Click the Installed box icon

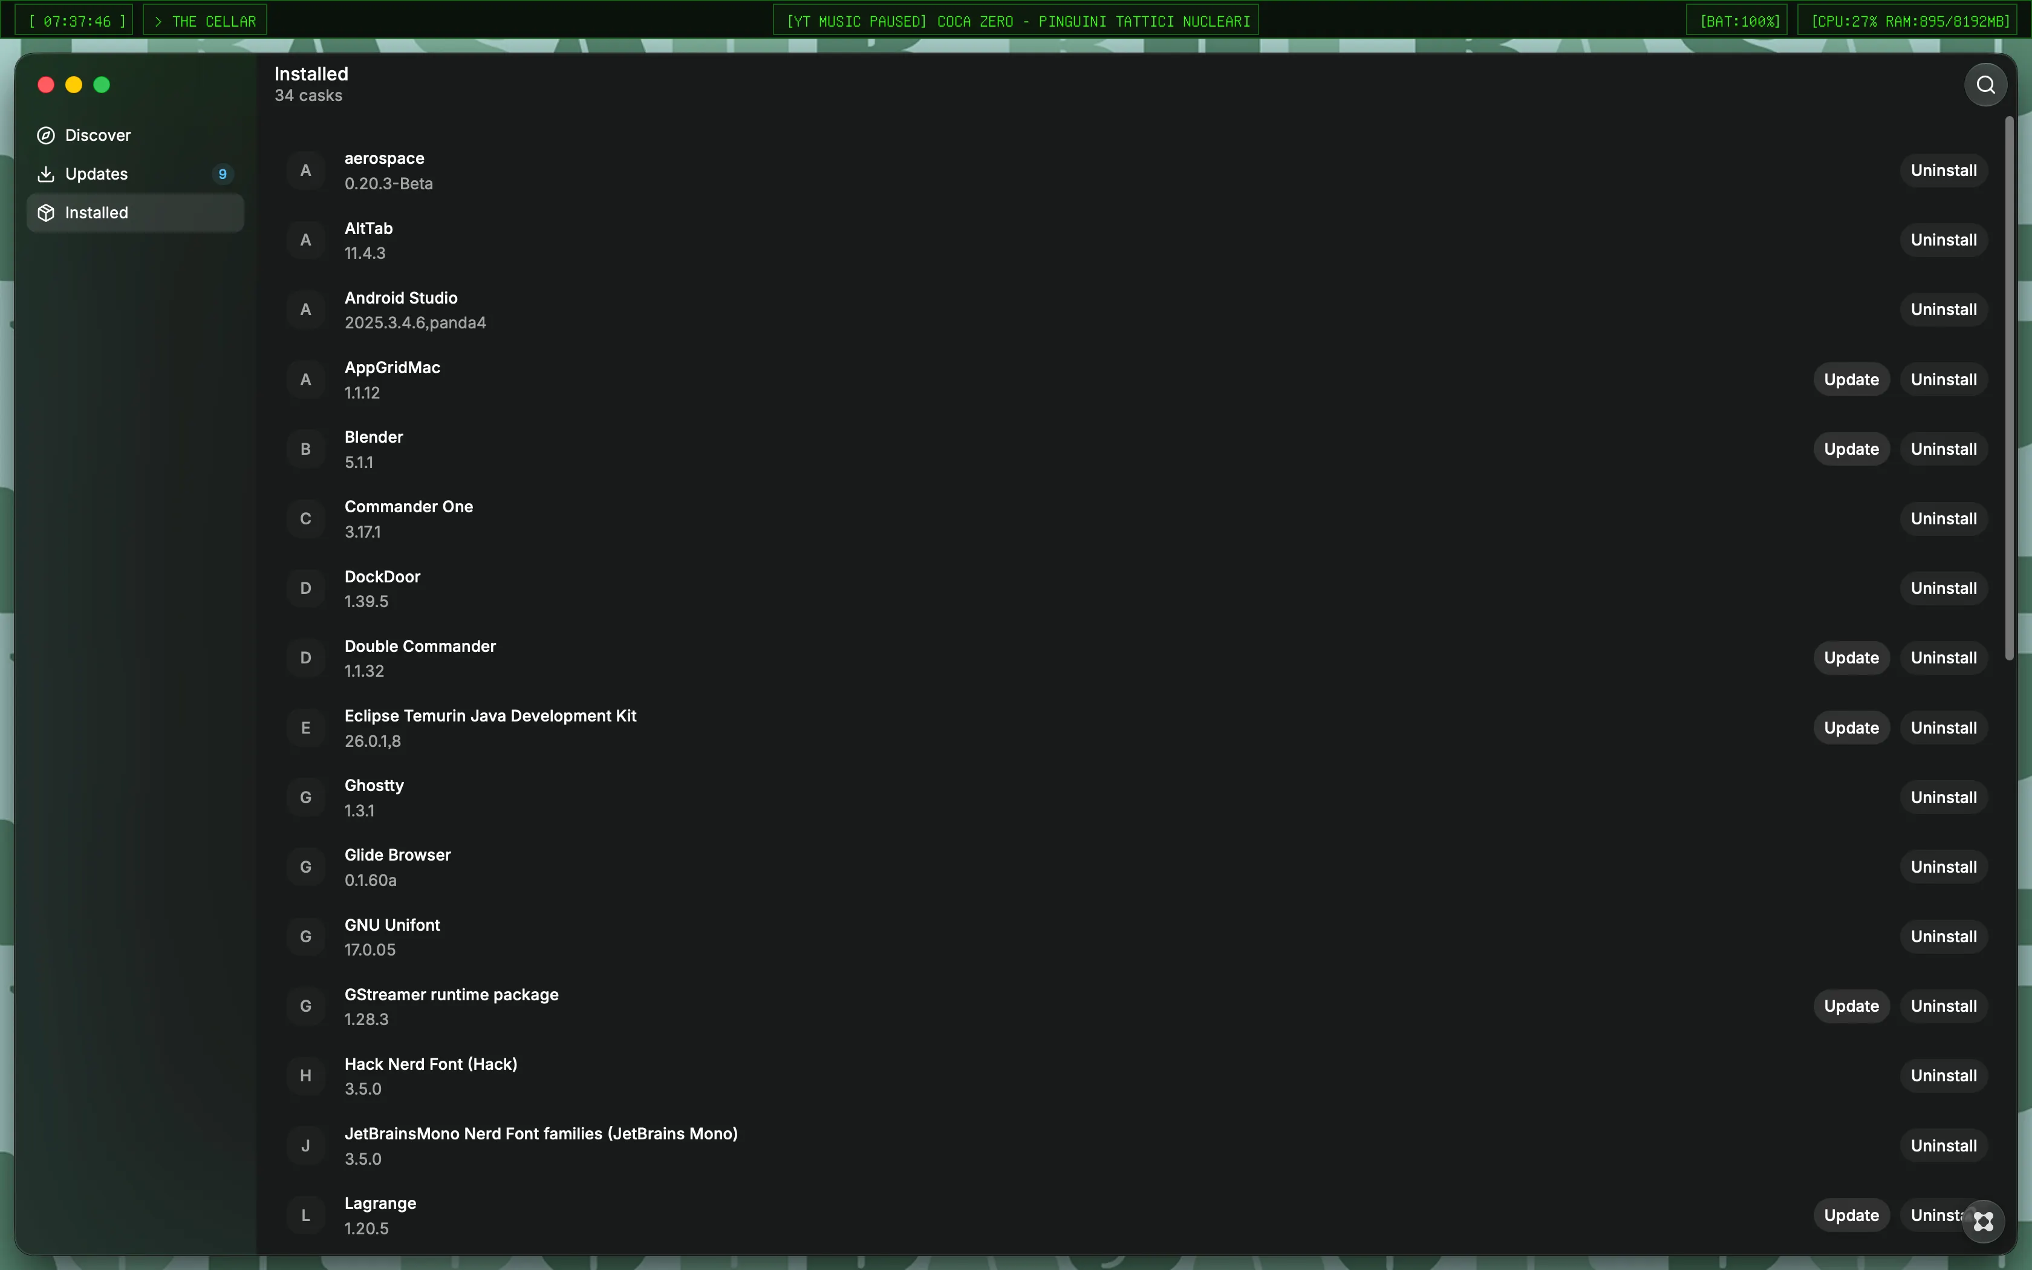coord(46,212)
